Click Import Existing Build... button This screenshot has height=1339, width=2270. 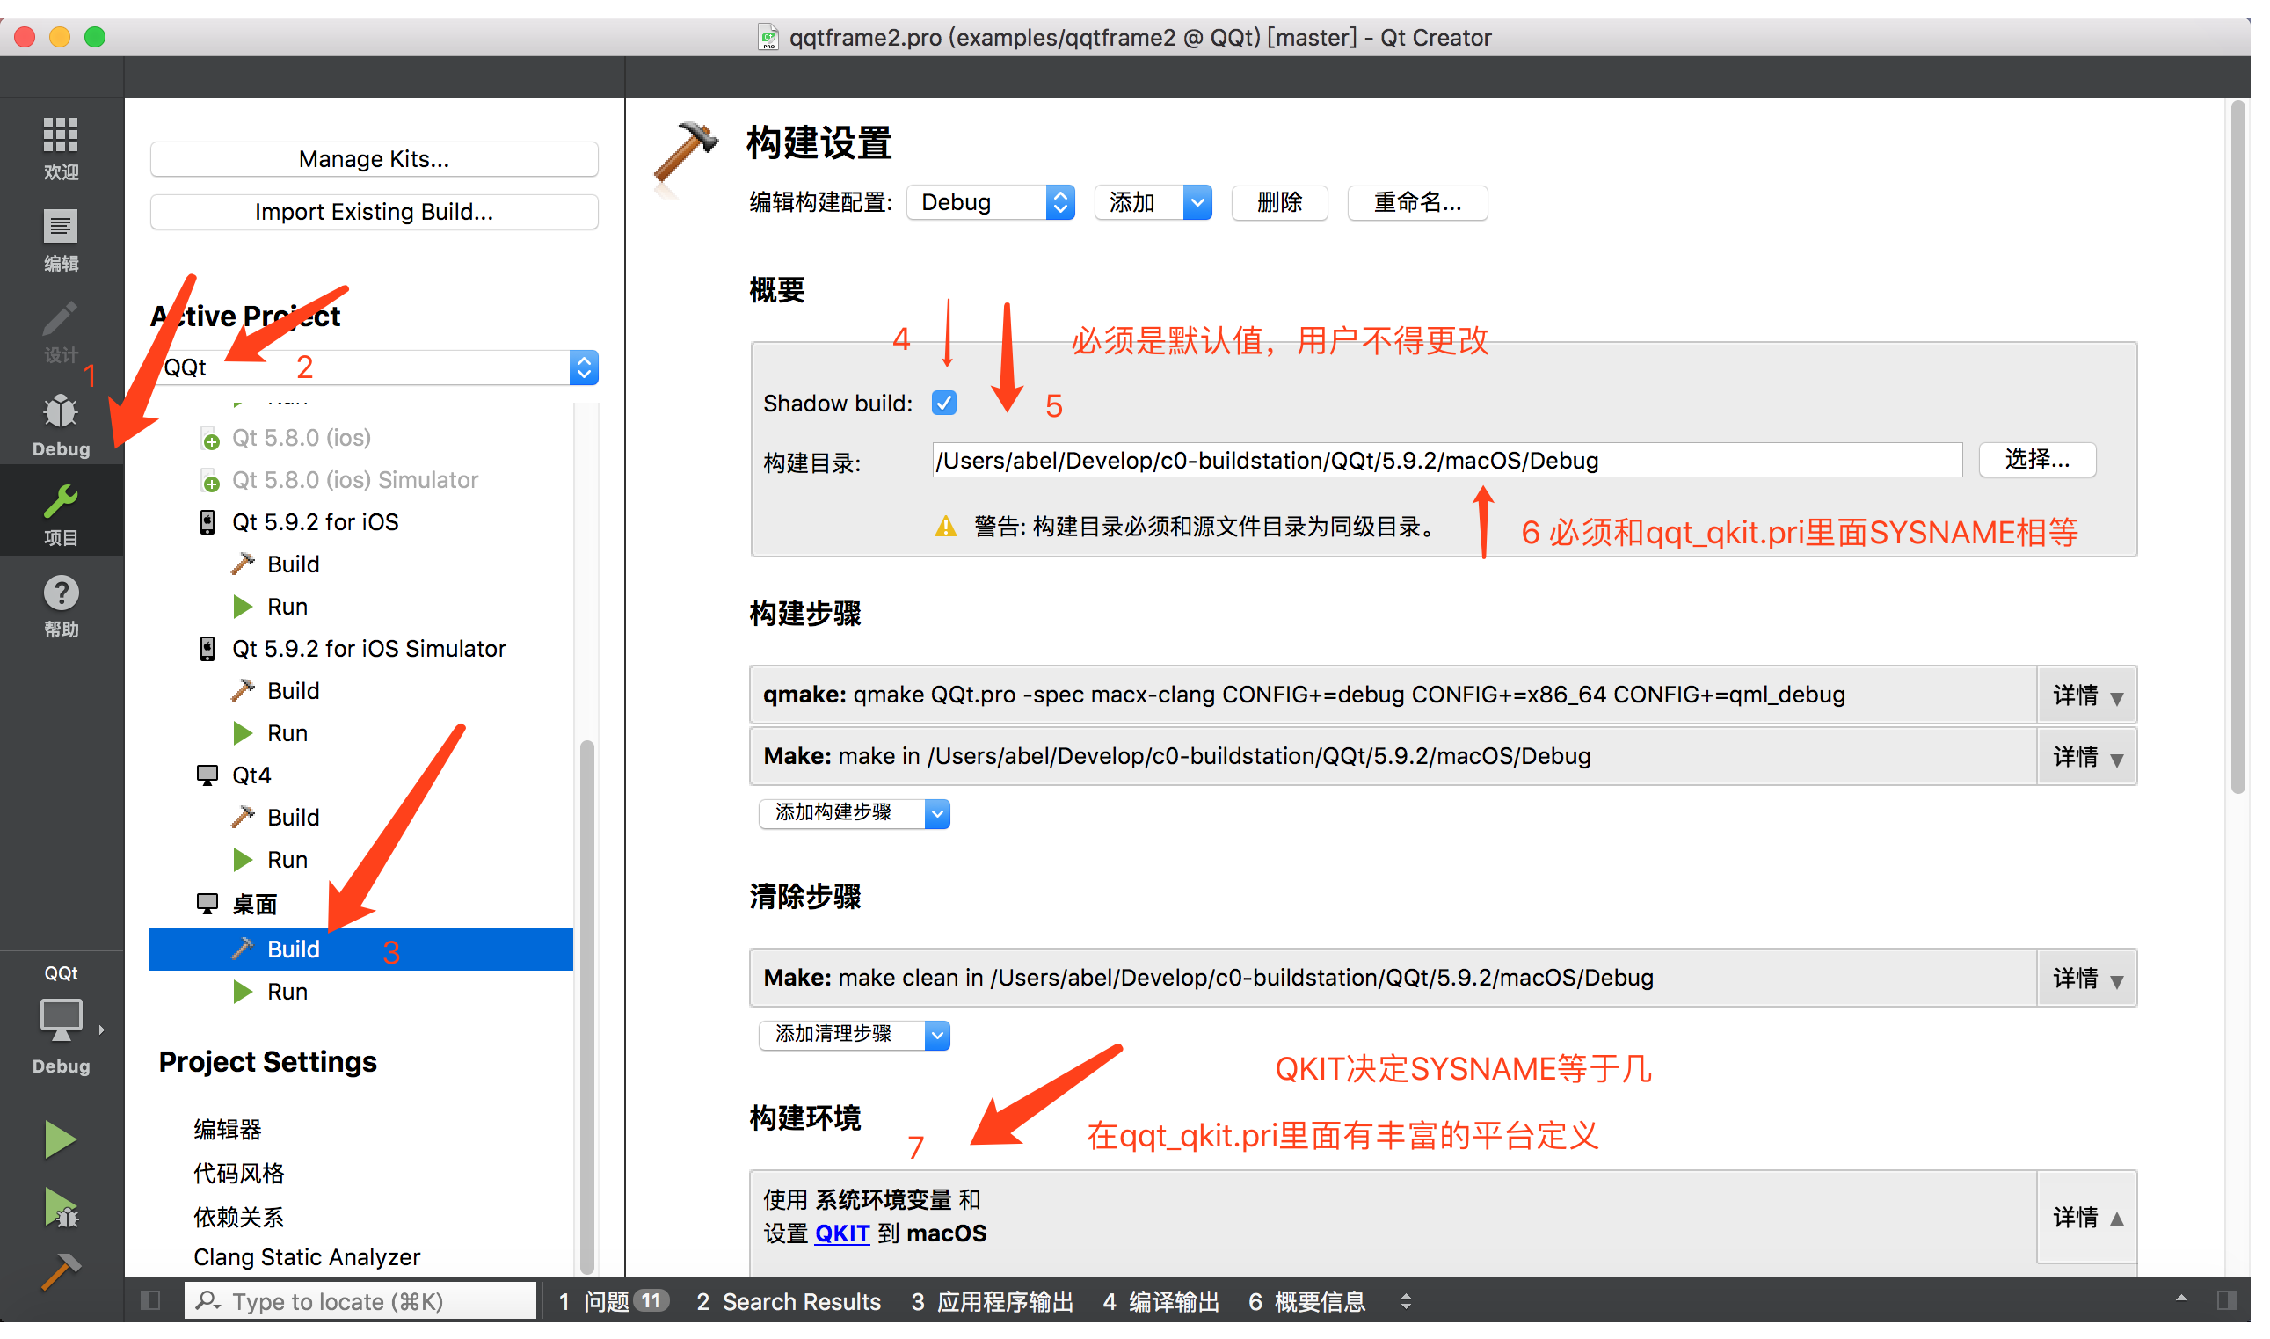[x=376, y=213]
